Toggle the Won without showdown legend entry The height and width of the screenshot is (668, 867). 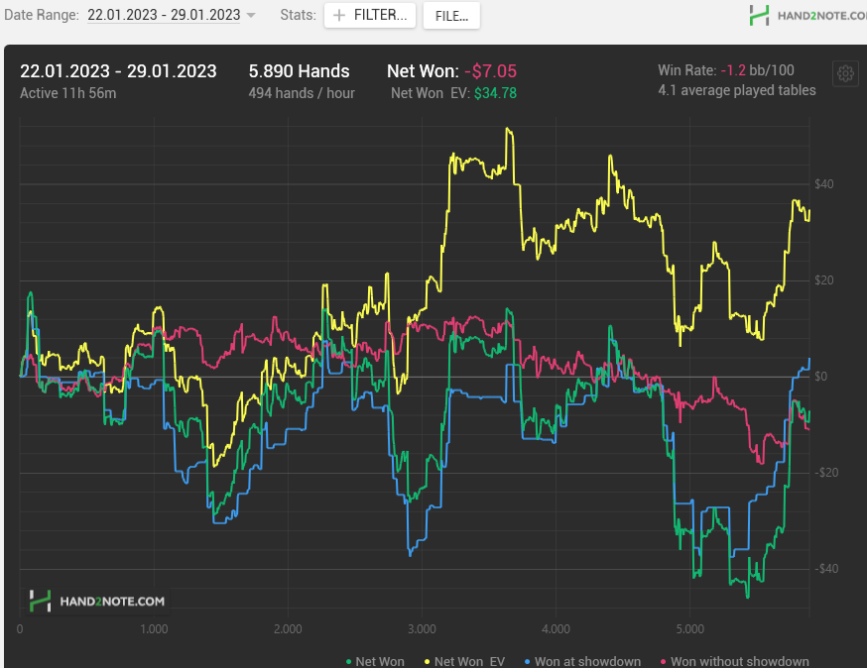click(735, 661)
